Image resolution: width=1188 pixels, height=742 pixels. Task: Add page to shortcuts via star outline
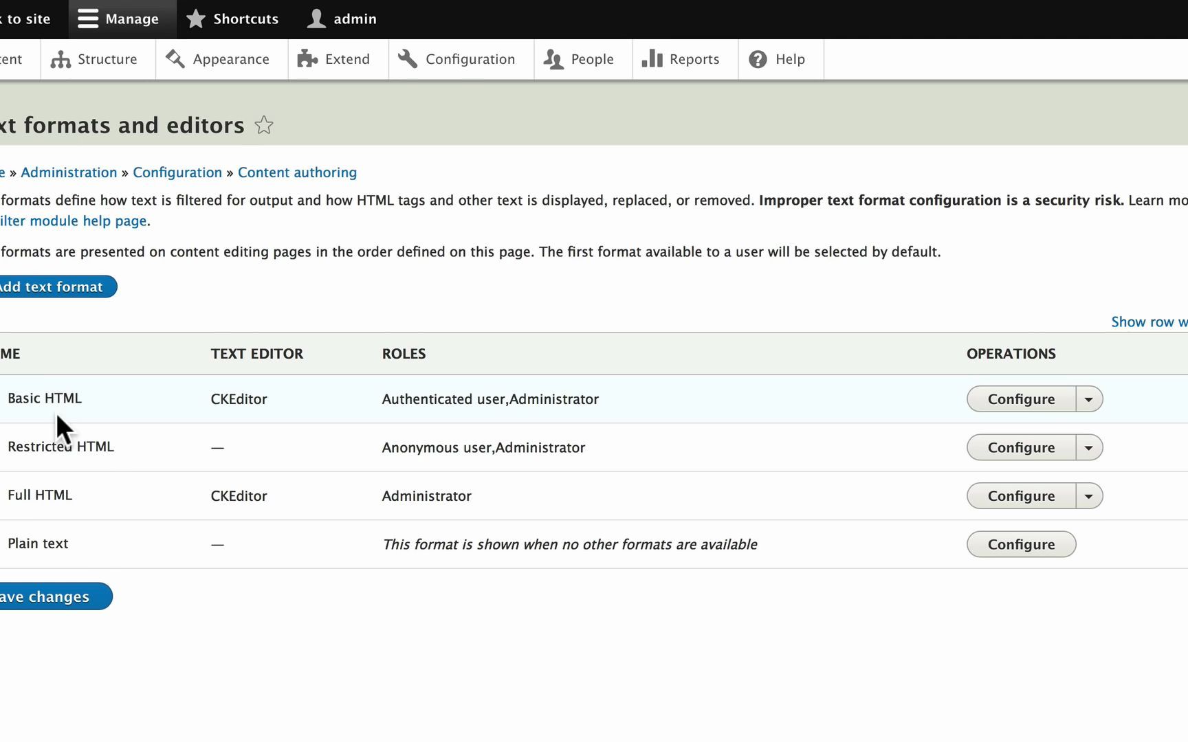pyautogui.click(x=264, y=125)
